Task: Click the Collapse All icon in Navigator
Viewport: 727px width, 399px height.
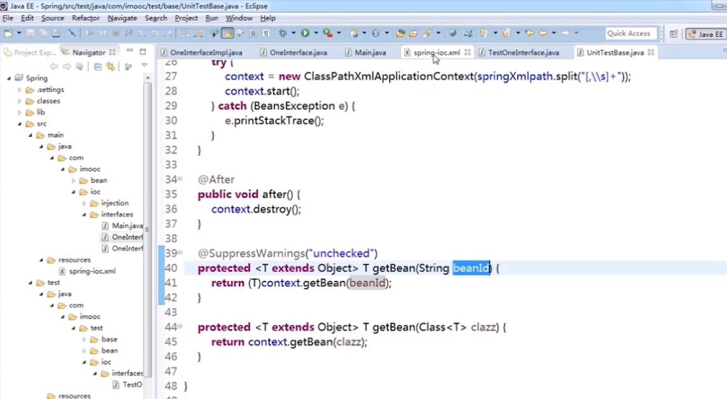Action: pos(98,67)
